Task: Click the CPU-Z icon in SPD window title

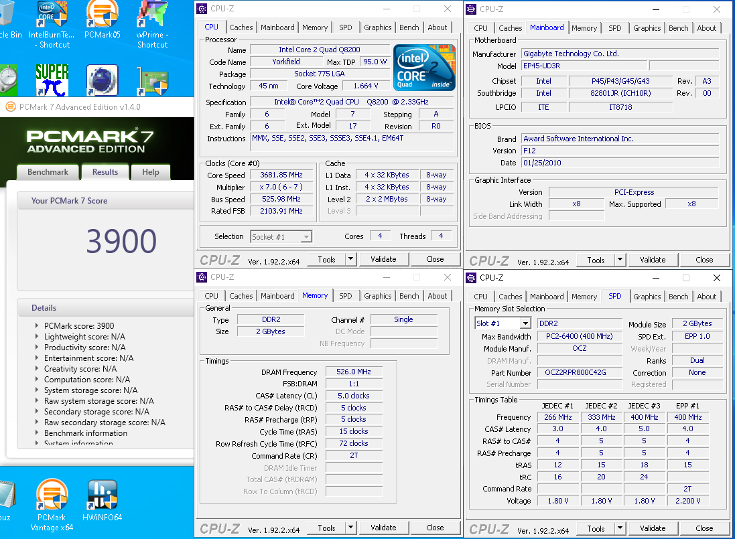Action: coord(471,278)
